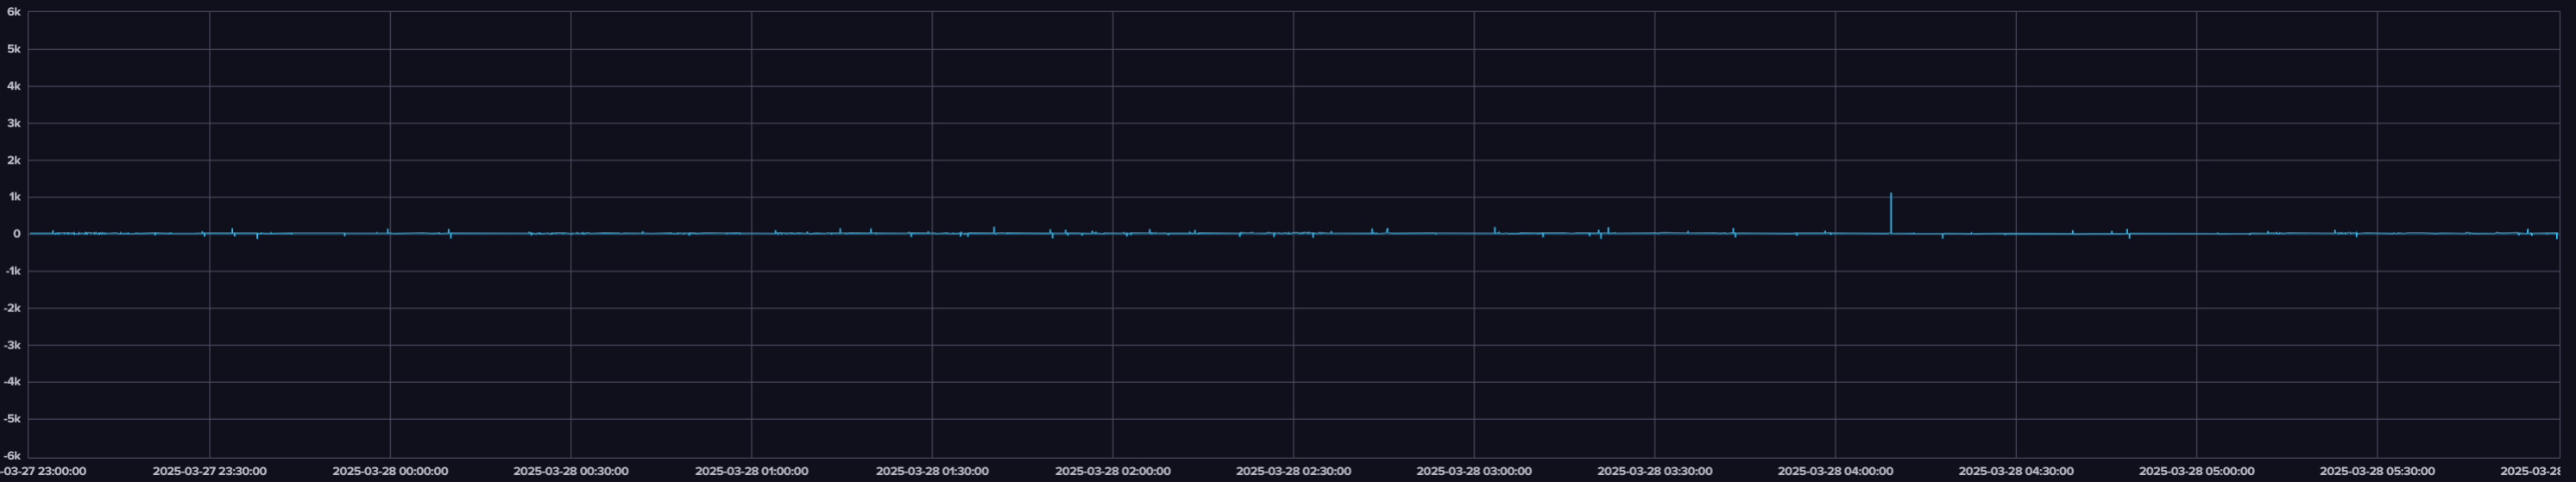Image resolution: width=2576 pixels, height=482 pixels.
Task: Click the tall spike peak after 04:00
Action: pos(1890,195)
